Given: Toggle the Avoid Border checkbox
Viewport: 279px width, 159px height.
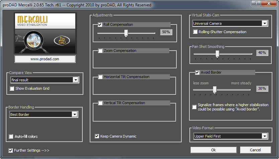Looking at the screenshot, I should [197, 72].
